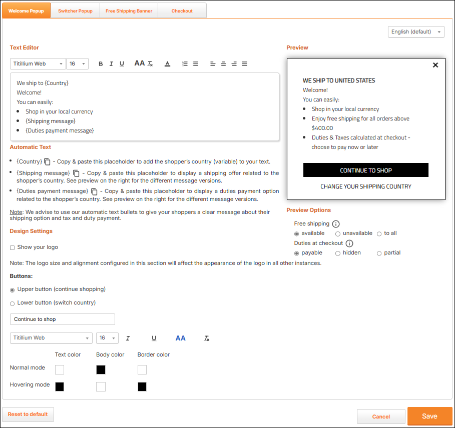
Task: Apply text color in the Text Editor toolbar
Action: 168,64
